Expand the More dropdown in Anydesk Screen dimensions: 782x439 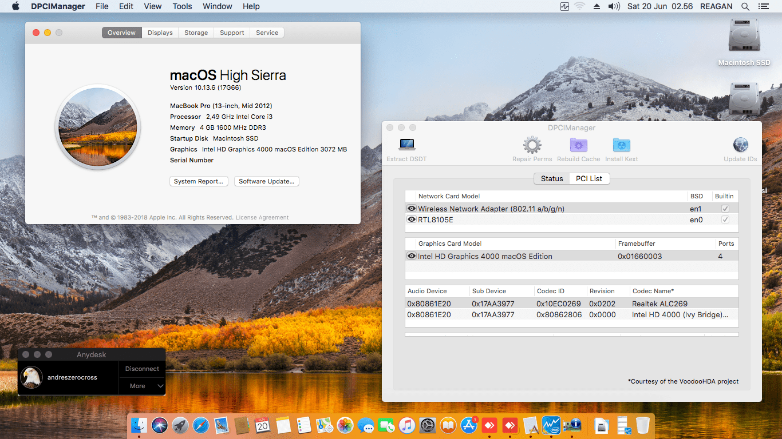coord(142,386)
